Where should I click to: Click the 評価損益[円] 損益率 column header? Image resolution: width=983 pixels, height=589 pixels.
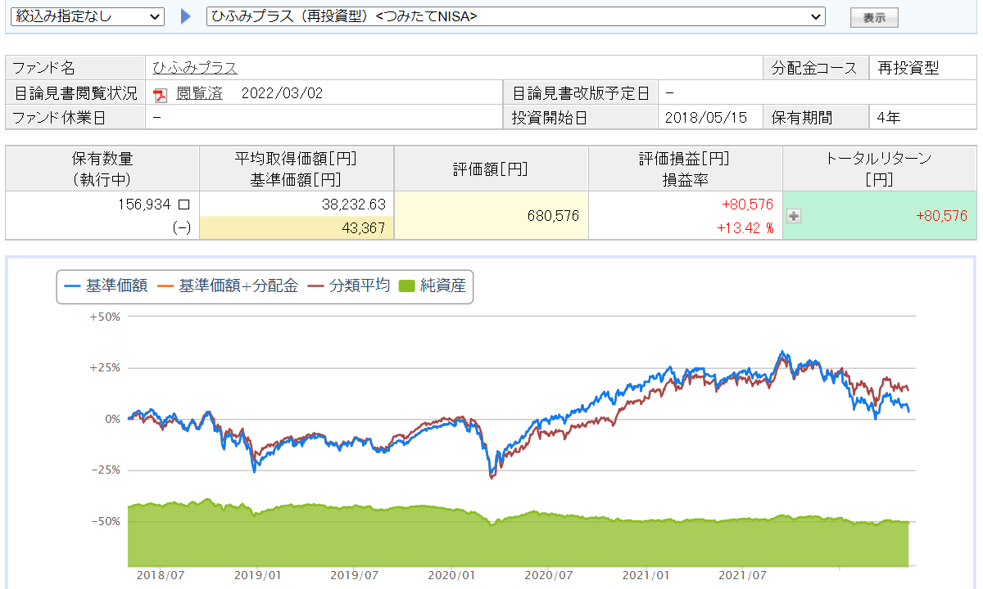(x=685, y=169)
